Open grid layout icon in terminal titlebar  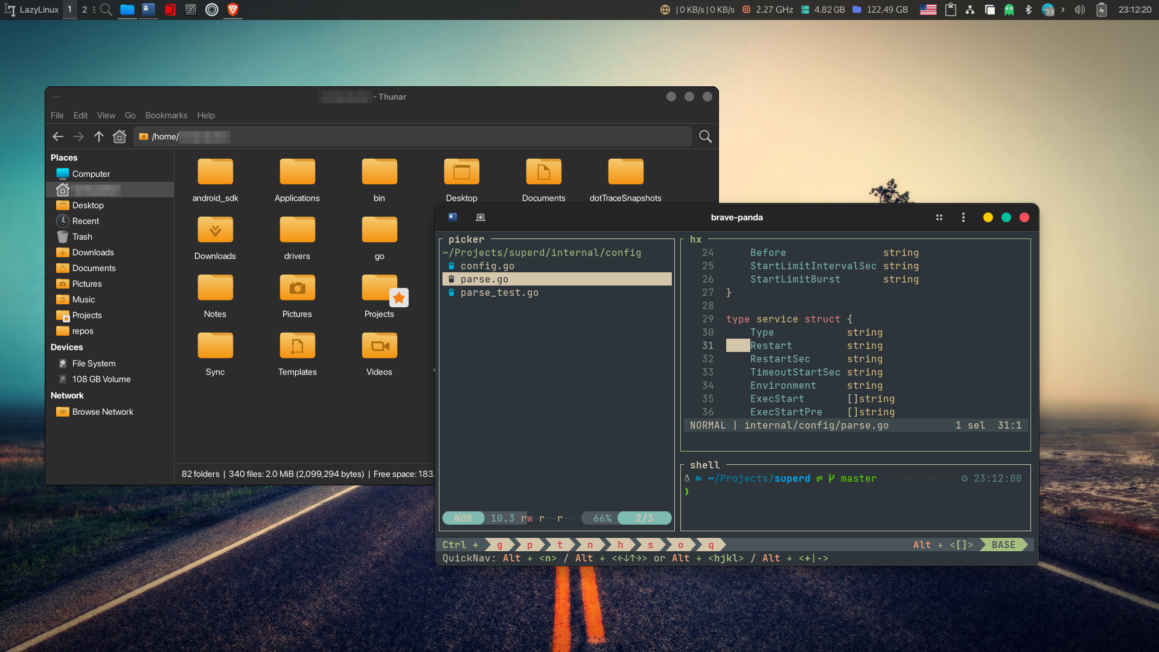(x=939, y=217)
